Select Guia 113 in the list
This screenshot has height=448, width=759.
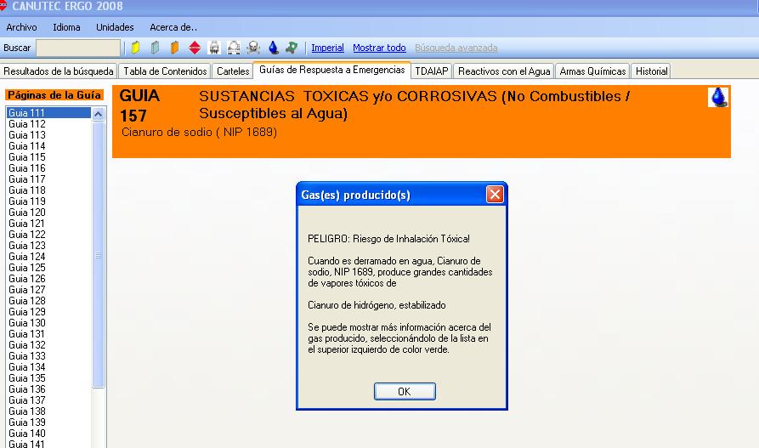[48, 135]
